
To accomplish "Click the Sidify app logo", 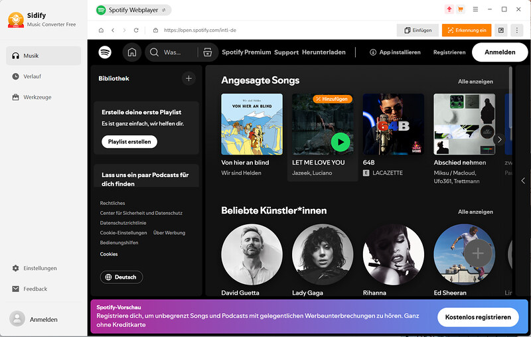I will tap(16, 20).
